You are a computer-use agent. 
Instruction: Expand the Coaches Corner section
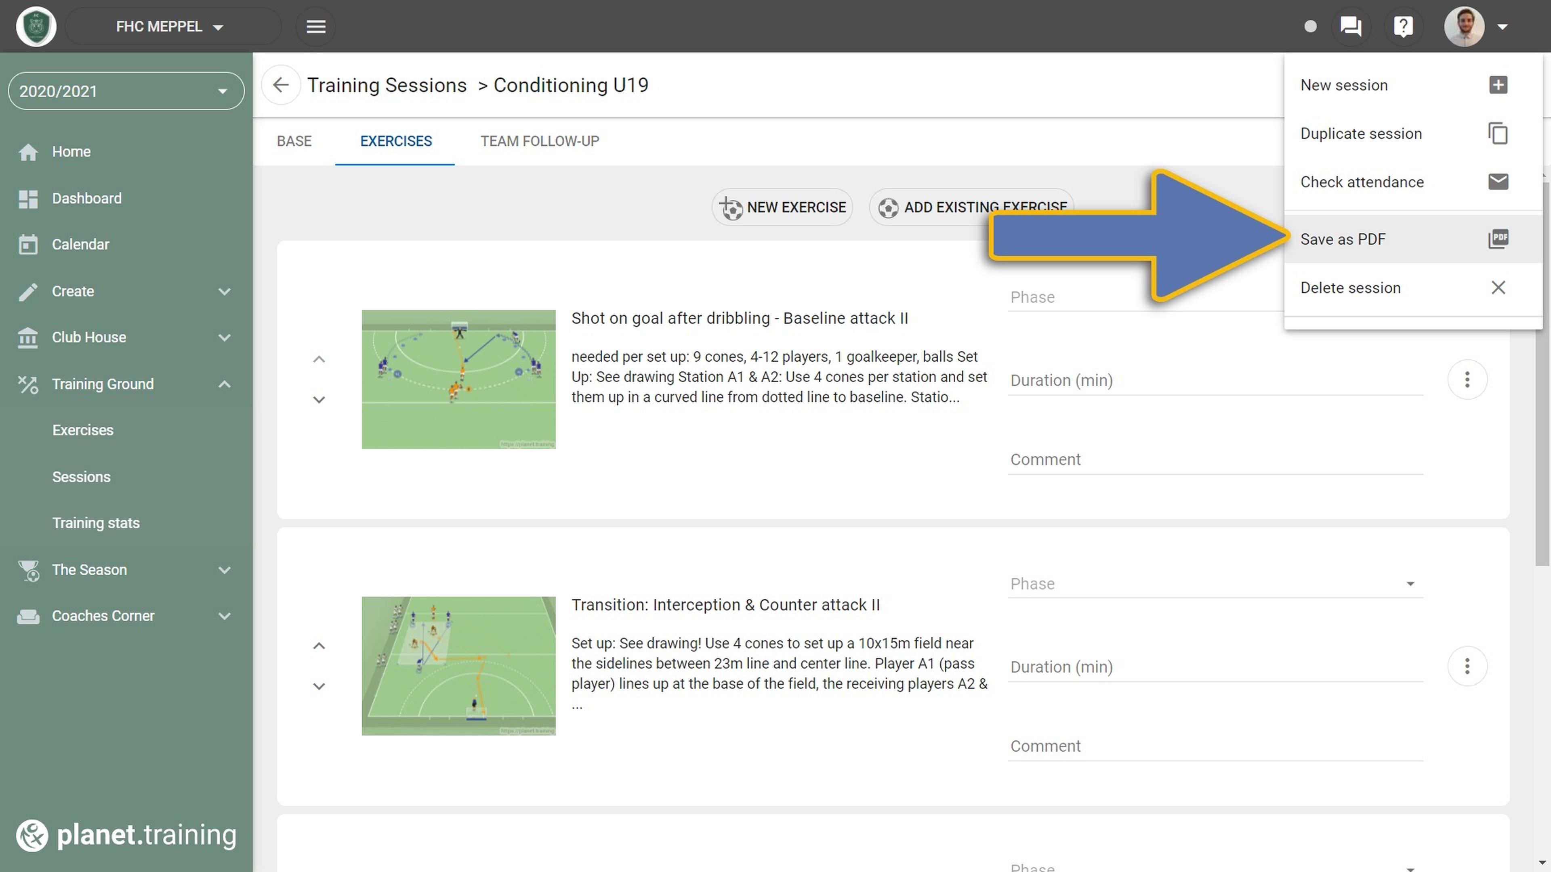(126, 616)
